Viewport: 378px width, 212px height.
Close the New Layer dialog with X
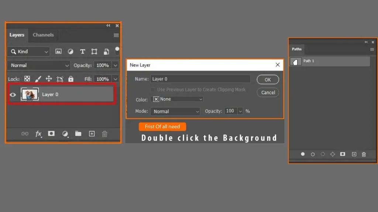278,65
